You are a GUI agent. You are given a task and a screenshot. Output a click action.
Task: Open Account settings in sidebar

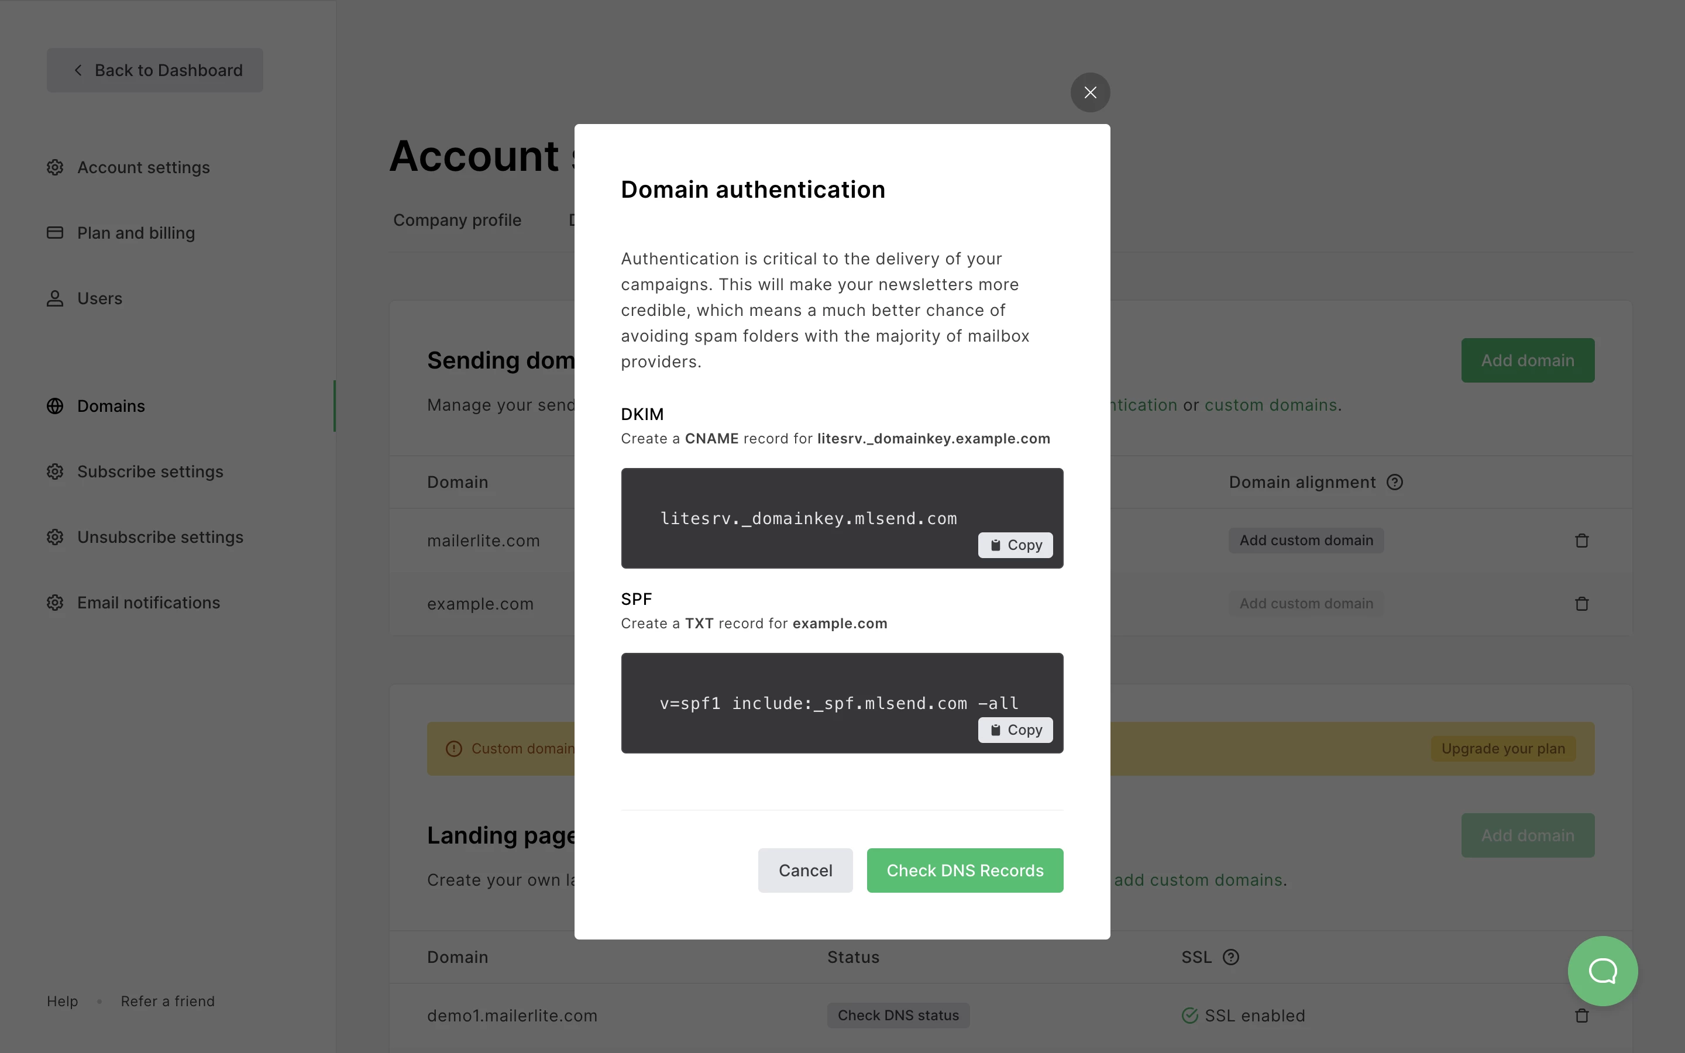pyautogui.click(x=143, y=168)
